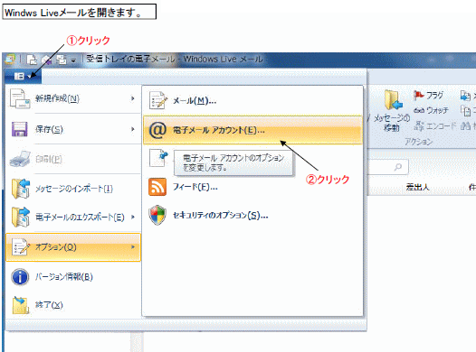Screen dimensions: 476x352
Task: Open バージョン情報(B) entry
Action: pos(73,277)
